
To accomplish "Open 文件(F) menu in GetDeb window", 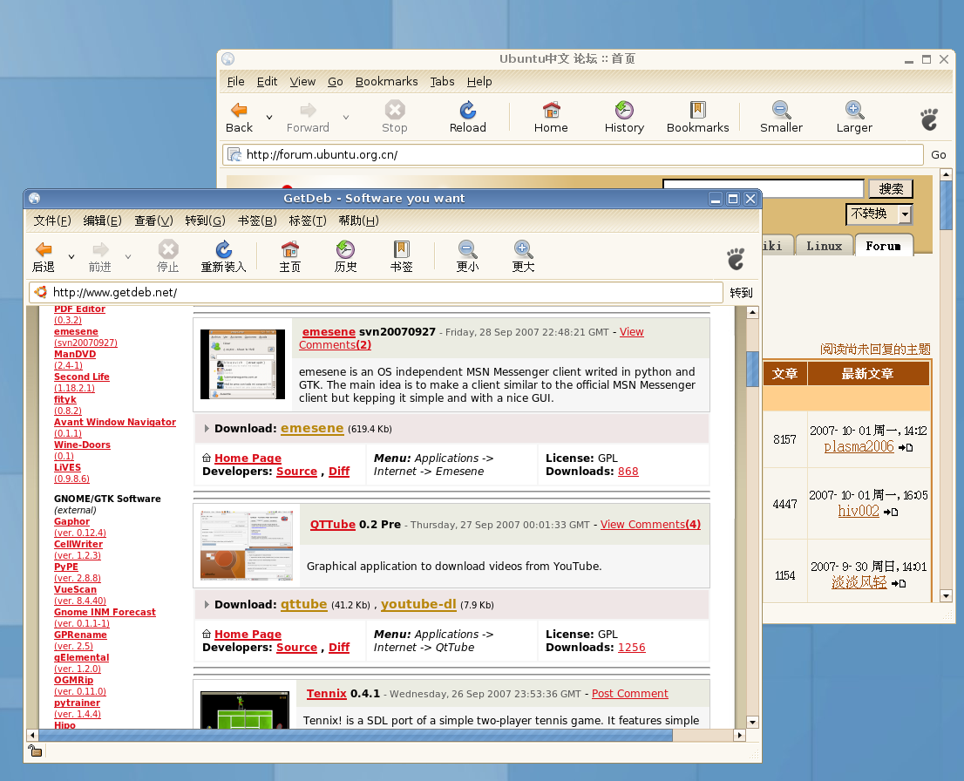I will coord(52,221).
